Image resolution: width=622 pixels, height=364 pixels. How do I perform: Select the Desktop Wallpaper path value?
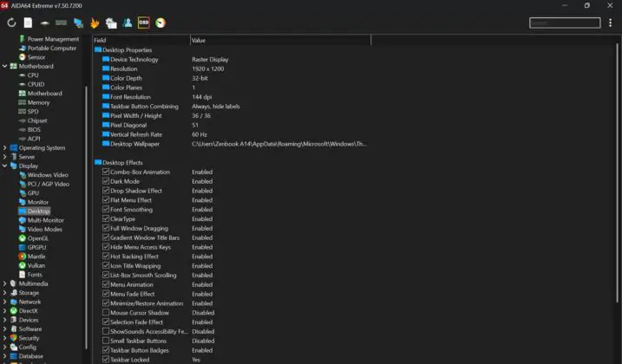click(x=278, y=144)
